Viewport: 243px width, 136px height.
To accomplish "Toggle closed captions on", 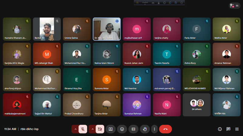I will tap(133, 129).
